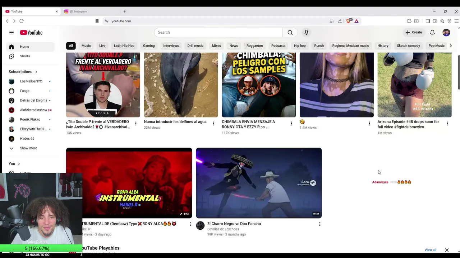Image resolution: width=460 pixels, height=258 pixels.
Task: Select the All filter chip
Action: click(x=71, y=46)
